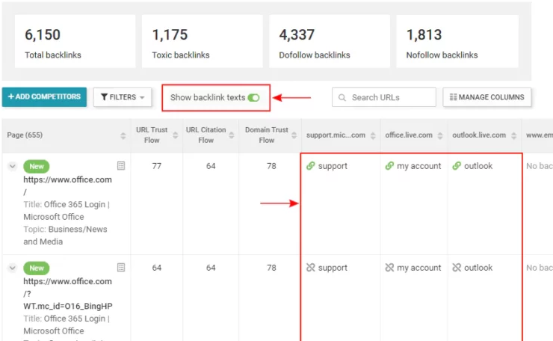
Task: Click the green link icon beside 'support'
Action: (311, 166)
